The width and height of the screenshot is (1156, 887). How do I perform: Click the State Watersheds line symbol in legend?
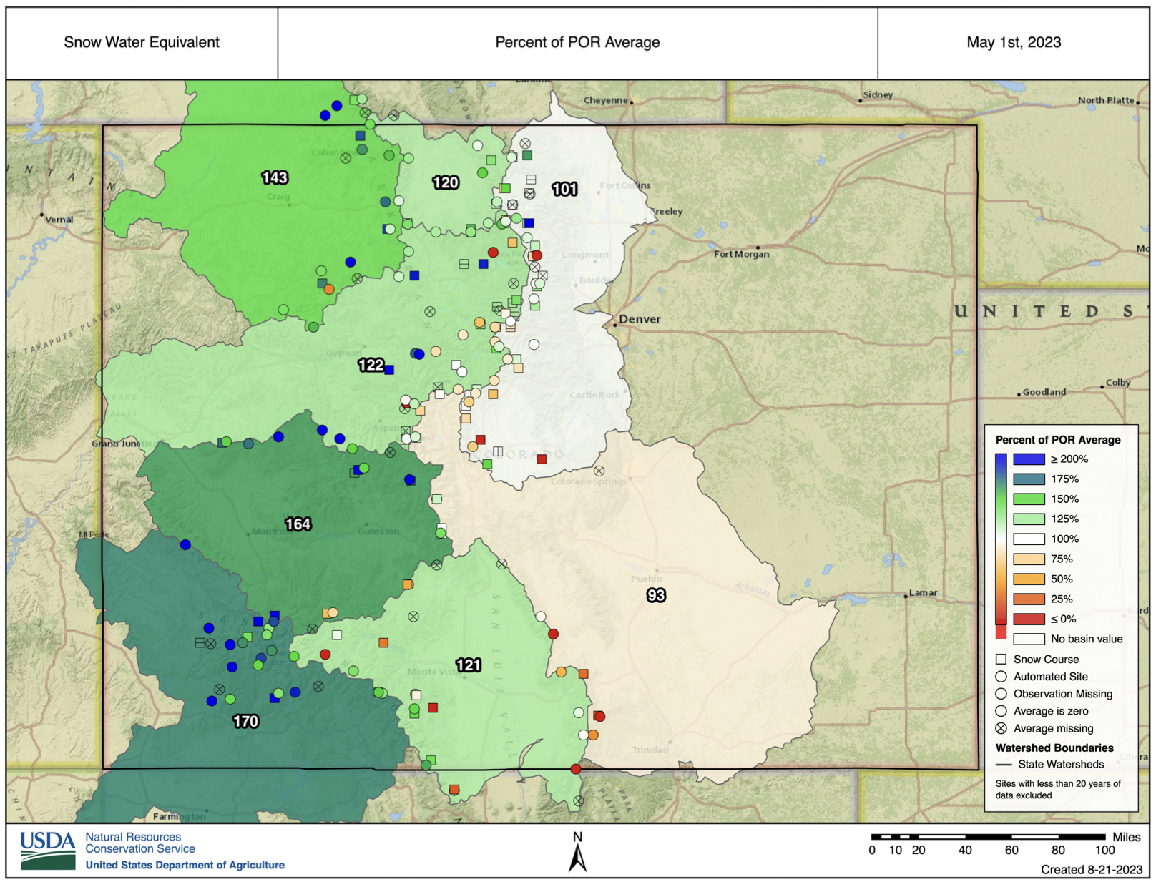(1004, 765)
